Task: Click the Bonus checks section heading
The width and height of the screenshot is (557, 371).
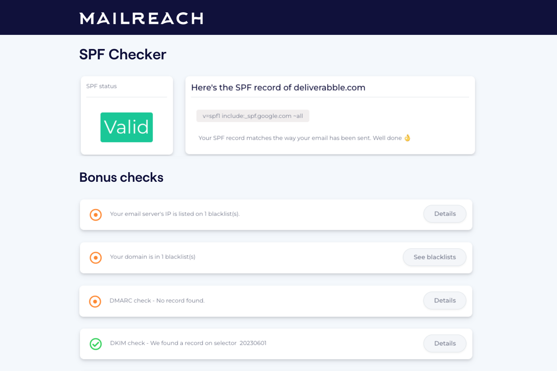Action: point(121,177)
